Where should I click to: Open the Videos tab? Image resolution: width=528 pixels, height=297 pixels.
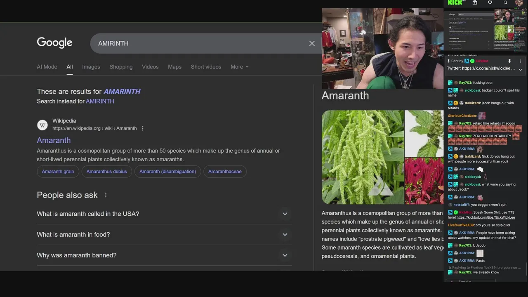(150, 67)
